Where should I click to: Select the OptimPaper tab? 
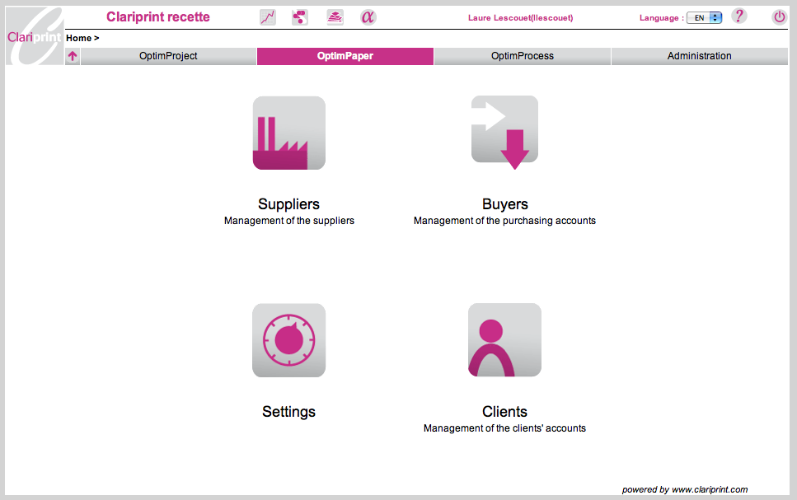[345, 56]
